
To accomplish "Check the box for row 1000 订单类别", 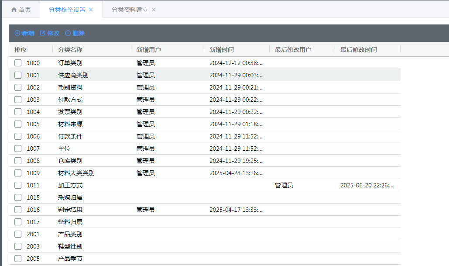I will 18,63.
